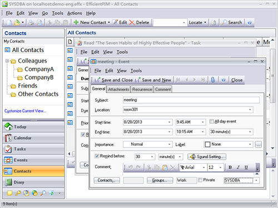The image size is (278, 208).
Task: Open the Importance Normal dropdown
Action: [147, 144]
